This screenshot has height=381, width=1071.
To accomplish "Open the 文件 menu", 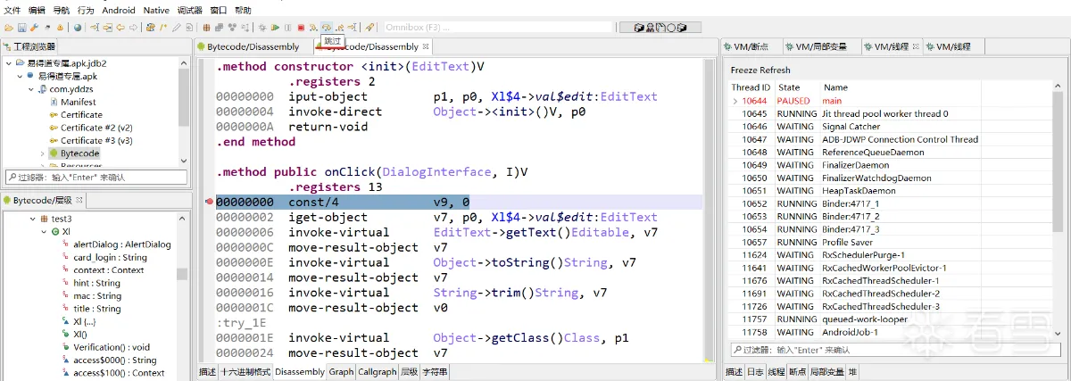I will point(12,10).
